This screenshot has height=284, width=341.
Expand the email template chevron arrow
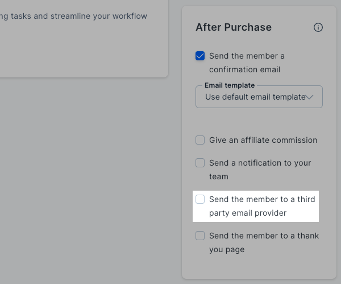[x=310, y=97]
